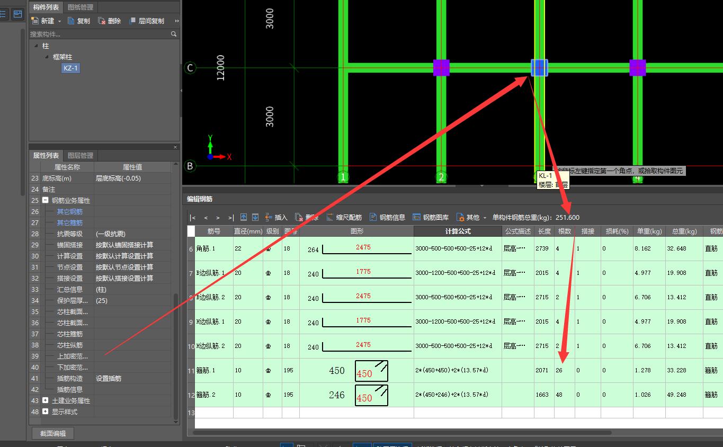Collapse the 钢筋业务属性 property group
723x447 pixels.
click(x=46, y=200)
